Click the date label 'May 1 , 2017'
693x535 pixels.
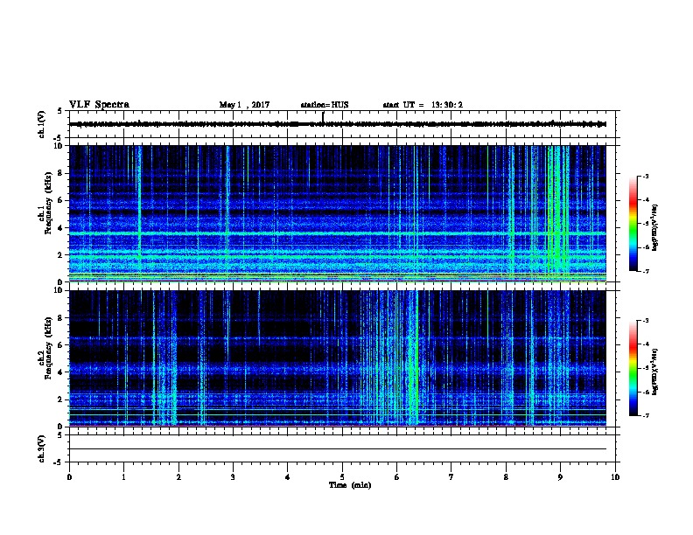coord(244,105)
